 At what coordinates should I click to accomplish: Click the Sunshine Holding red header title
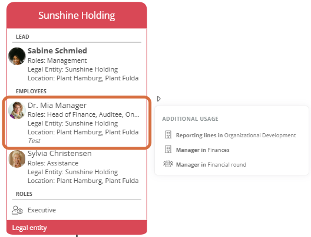click(x=77, y=15)
